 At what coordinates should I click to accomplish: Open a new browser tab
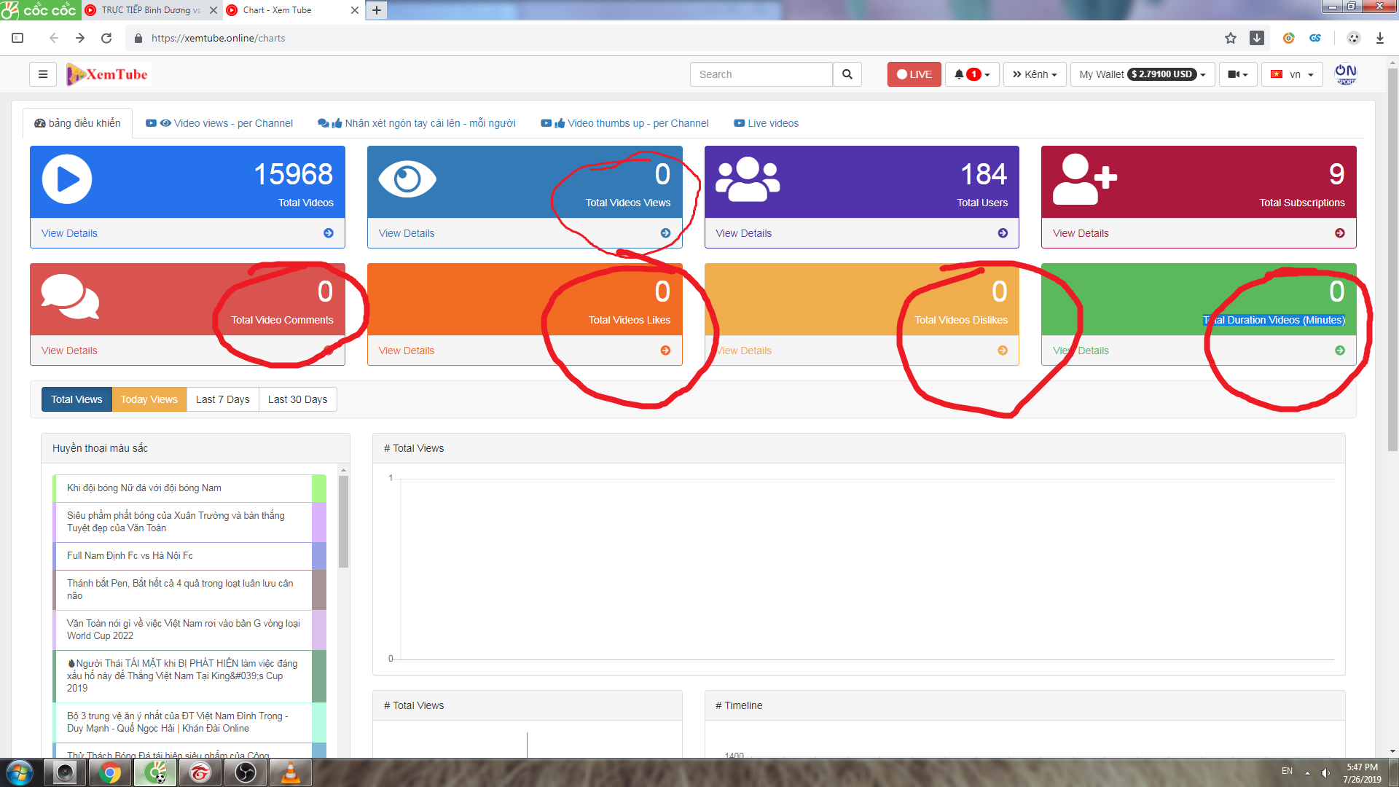(x=376, y=10)
